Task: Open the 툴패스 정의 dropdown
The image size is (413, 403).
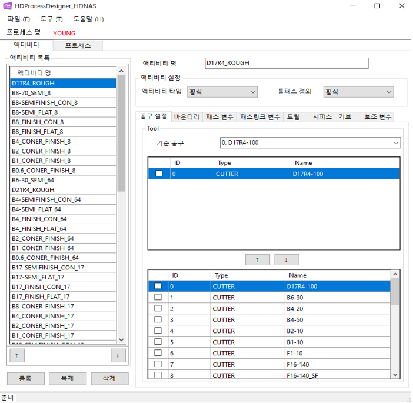Action: 358,92
